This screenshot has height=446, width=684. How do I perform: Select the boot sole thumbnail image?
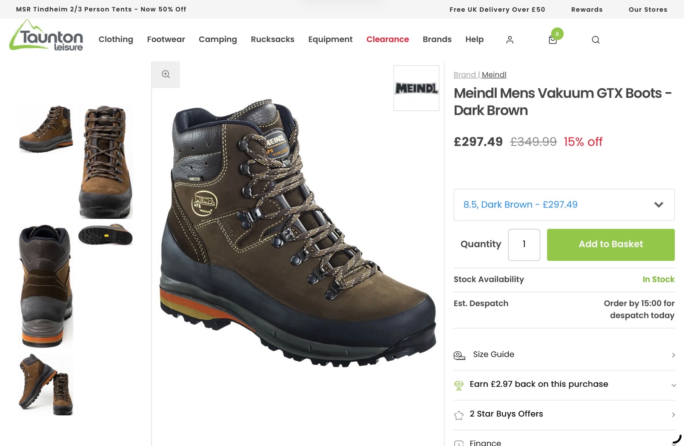pos(106,234)
